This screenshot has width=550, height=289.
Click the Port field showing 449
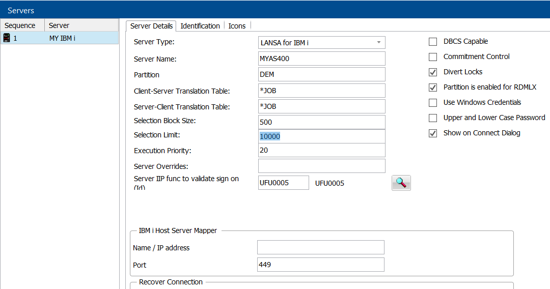click(321, 265)
